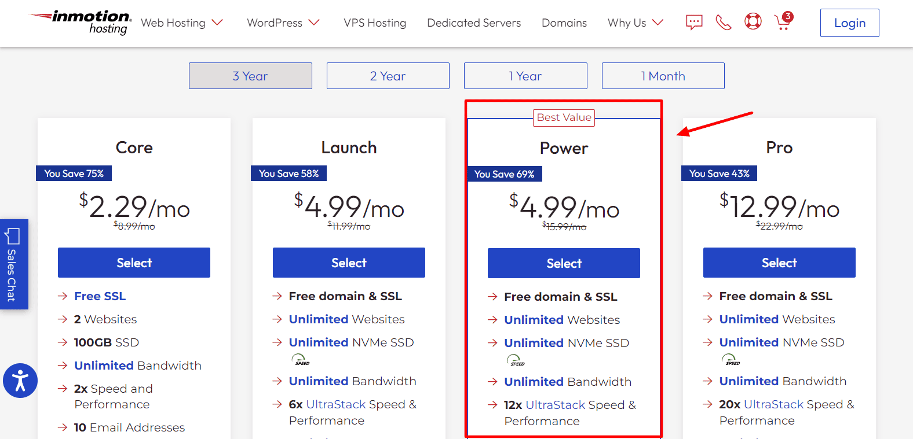Click the Login button
913x439 pixels.
coord(849,23)
